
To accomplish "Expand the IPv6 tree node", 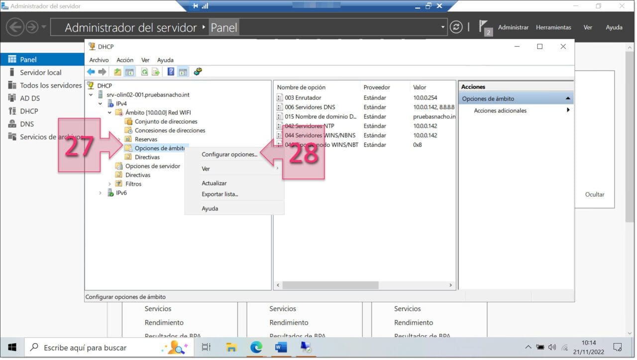I will click(x=100, y=193).
